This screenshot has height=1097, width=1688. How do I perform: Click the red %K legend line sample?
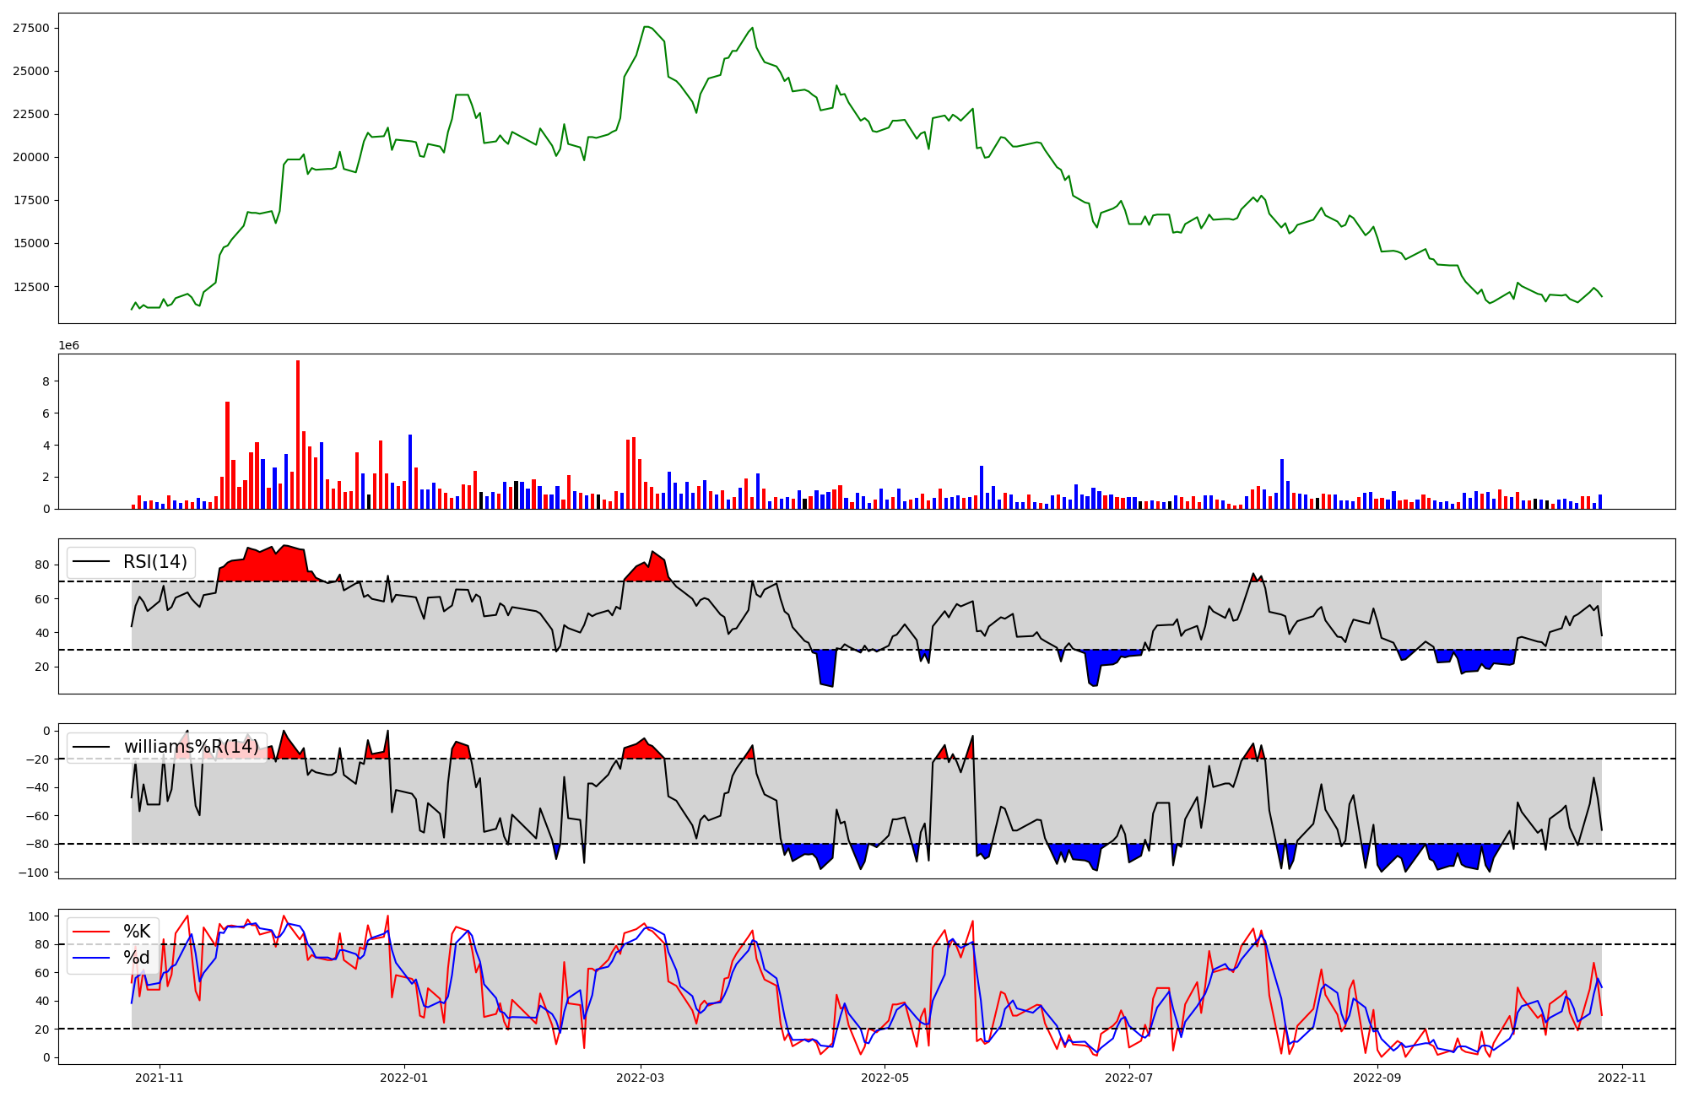92,932
